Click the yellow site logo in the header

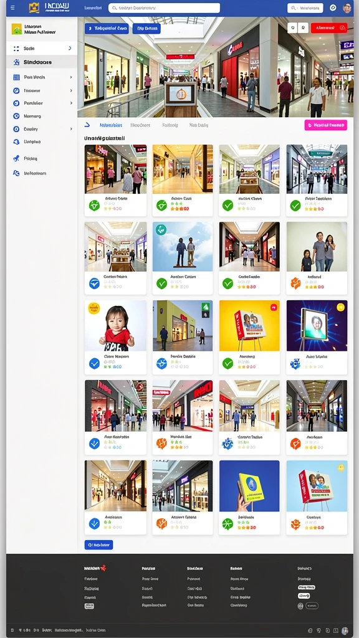(34, 7)
